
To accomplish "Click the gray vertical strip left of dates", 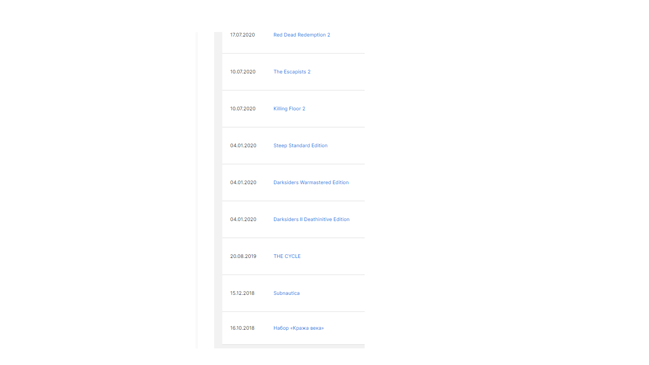I will click(218, 190).
